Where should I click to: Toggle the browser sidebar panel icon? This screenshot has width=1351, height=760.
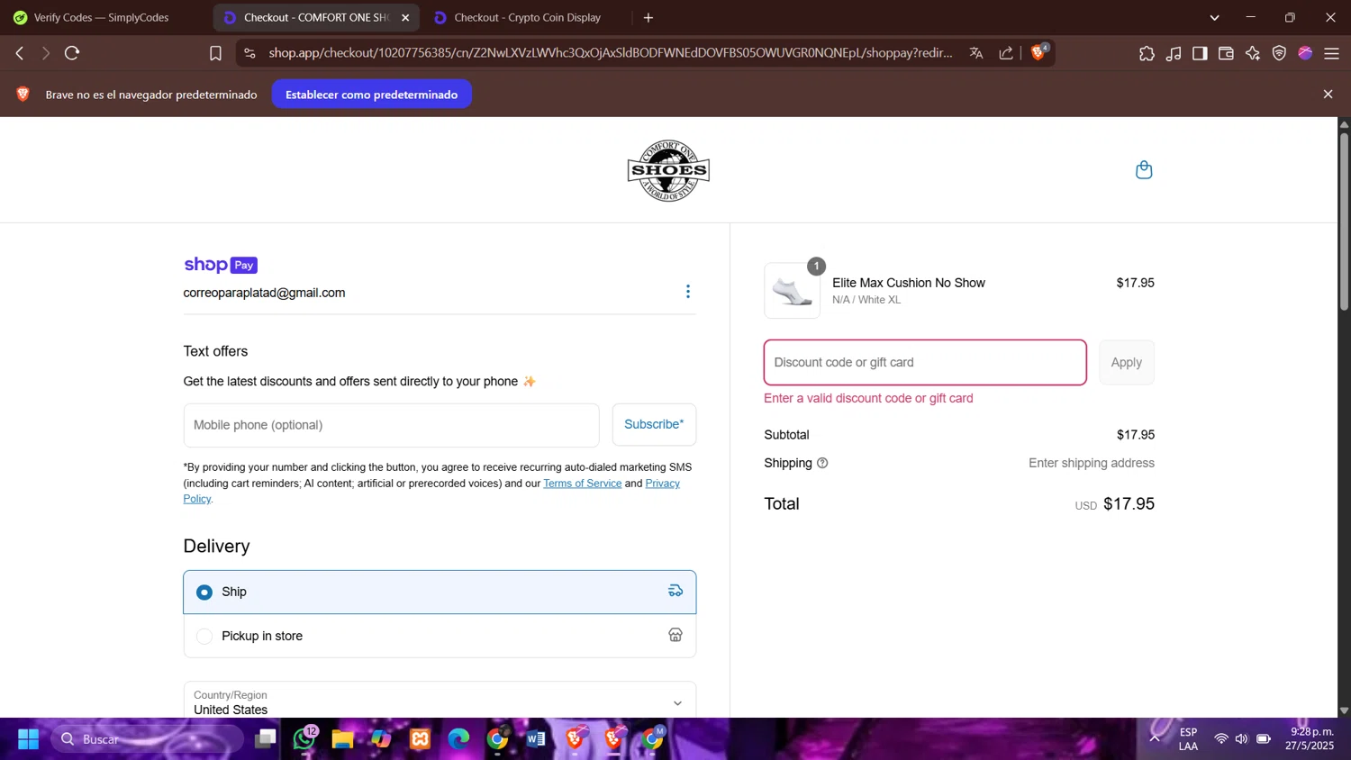(1200, 53)
